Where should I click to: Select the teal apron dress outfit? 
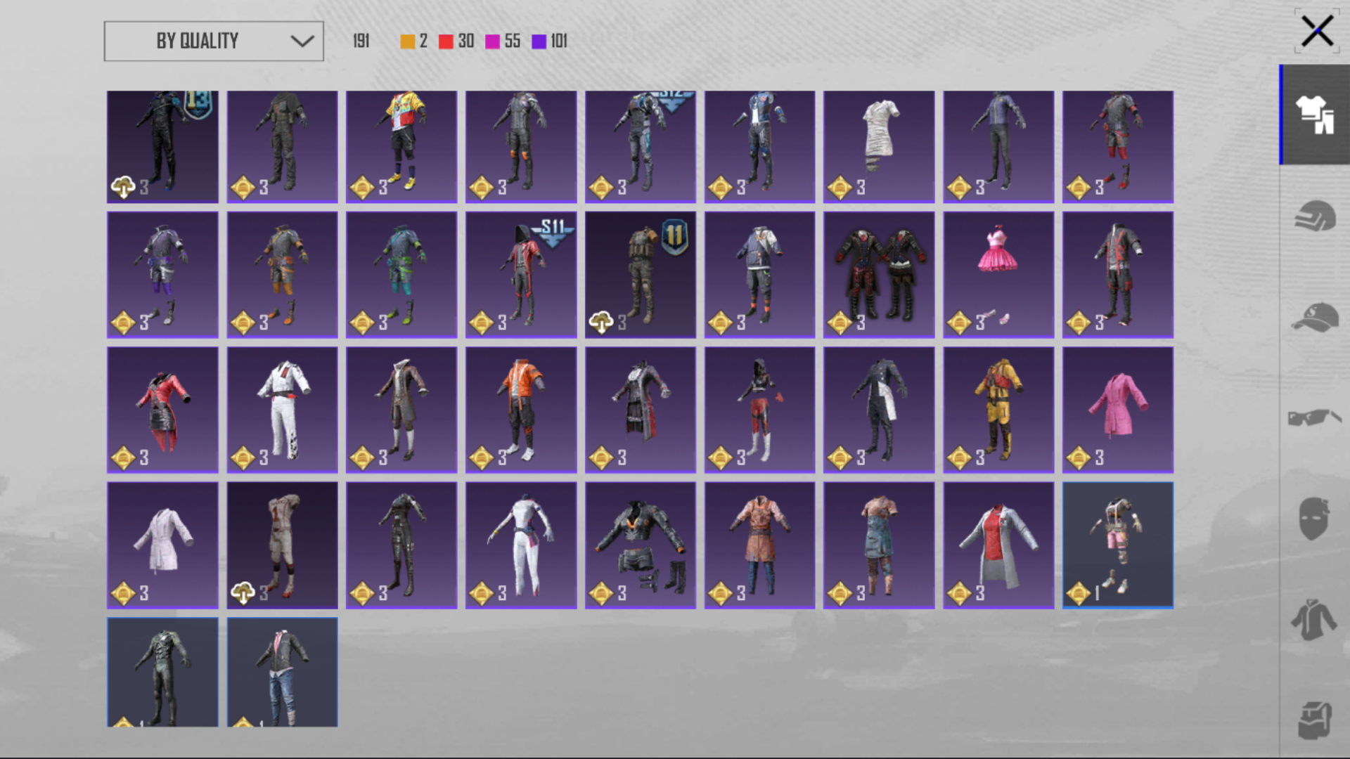click(879, 545)
